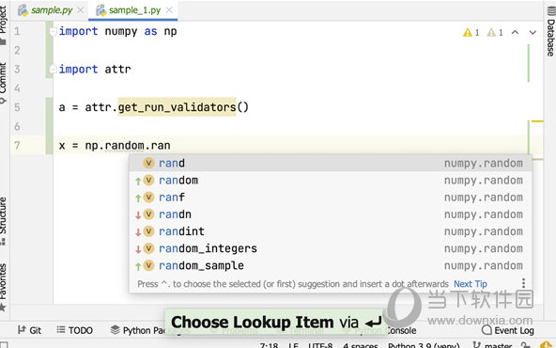This screenshot has height=348, width=556.
Task: Collapse the import fold marker on line 3
Action: pos(53,69)
